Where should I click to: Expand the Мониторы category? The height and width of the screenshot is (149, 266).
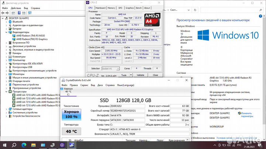(6, 74)
